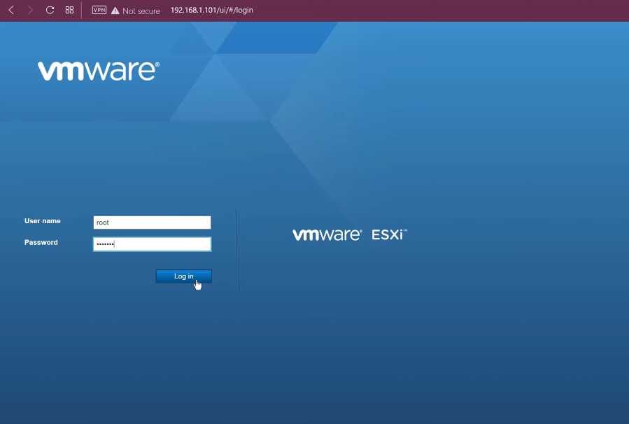This screenshot has width=629, height=424.
Task: Click the VPN badge in the toolbar
Action: (98, 10)
